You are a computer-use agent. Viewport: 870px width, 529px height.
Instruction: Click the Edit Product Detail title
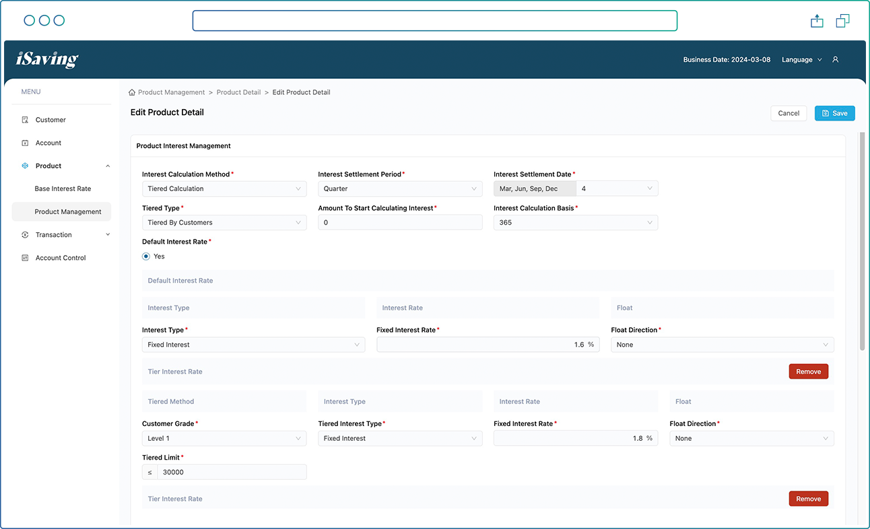click(167, 112)
